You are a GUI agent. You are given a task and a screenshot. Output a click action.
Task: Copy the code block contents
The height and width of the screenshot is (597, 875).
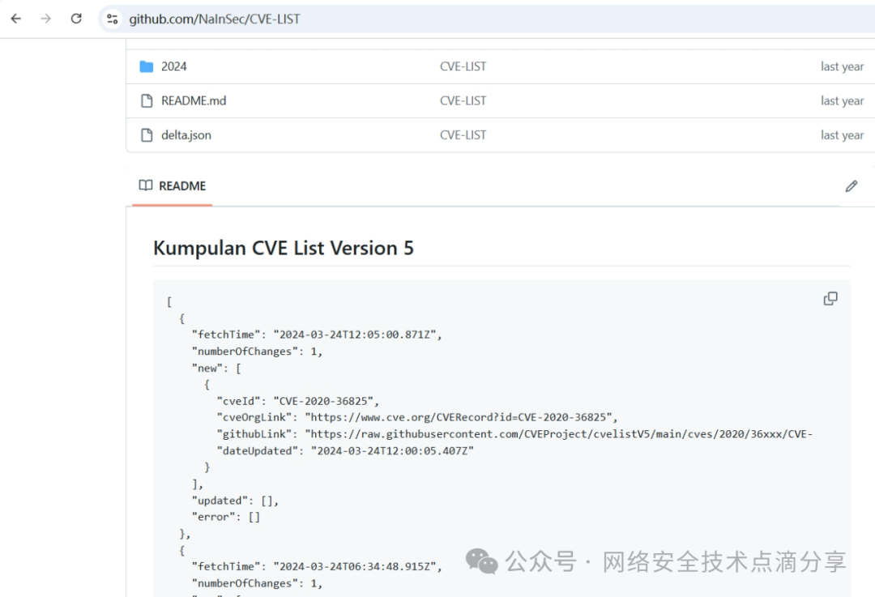pyautogui.click(x=830, y=298)
